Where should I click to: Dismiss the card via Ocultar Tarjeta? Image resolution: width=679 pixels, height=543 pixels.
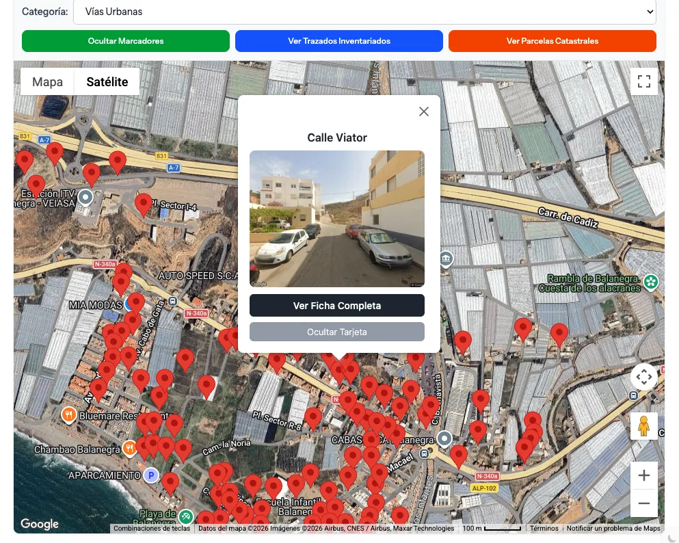click(336, 332)
